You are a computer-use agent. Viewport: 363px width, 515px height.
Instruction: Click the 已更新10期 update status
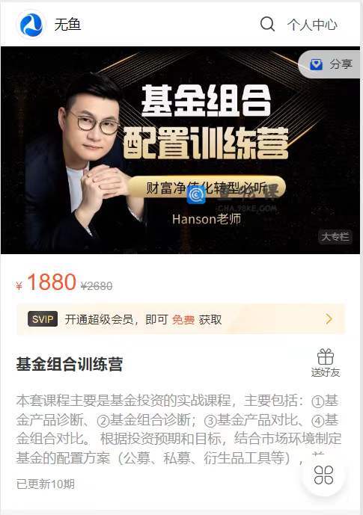coord(46,484)
